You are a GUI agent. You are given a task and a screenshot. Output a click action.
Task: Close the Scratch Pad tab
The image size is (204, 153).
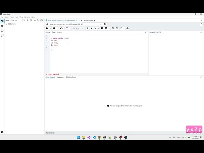(160, 32)
